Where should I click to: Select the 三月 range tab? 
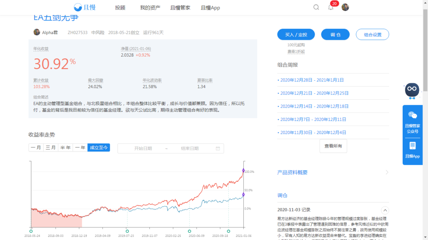click(50, 147)
